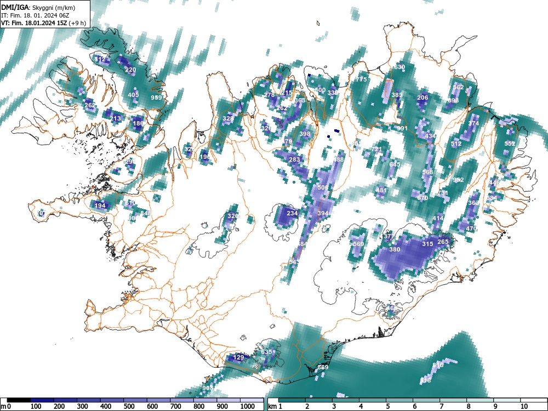Click the map value '869'
This screenshot has height=411, width=548.
(x=323, y=367)
